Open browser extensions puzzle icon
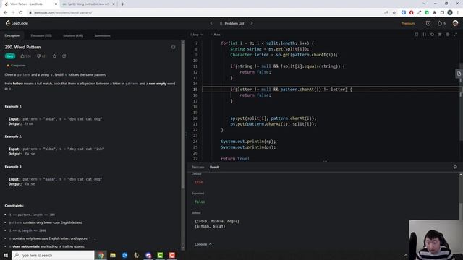 [x=434, y=13]
